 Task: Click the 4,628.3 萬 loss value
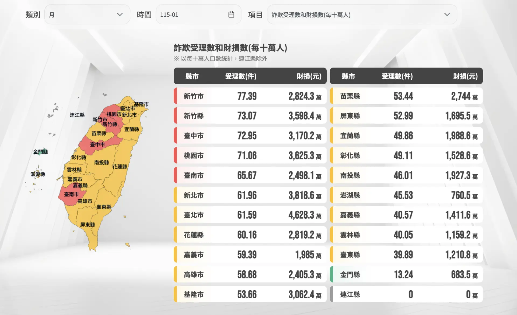(305, 215)
